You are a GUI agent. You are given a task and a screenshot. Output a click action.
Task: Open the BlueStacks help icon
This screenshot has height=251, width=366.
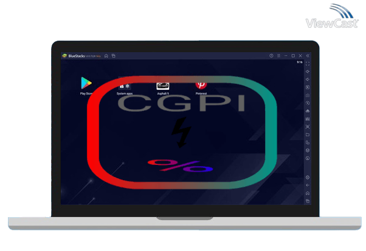271,56
